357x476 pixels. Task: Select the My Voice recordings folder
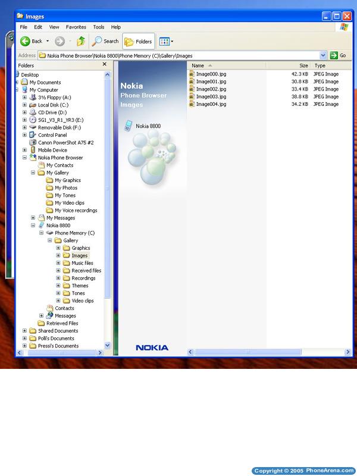point(71,211)
